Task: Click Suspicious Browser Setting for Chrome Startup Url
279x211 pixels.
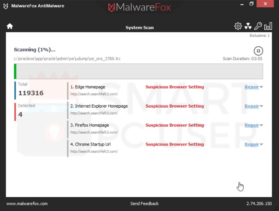Action: coord(174,144)
